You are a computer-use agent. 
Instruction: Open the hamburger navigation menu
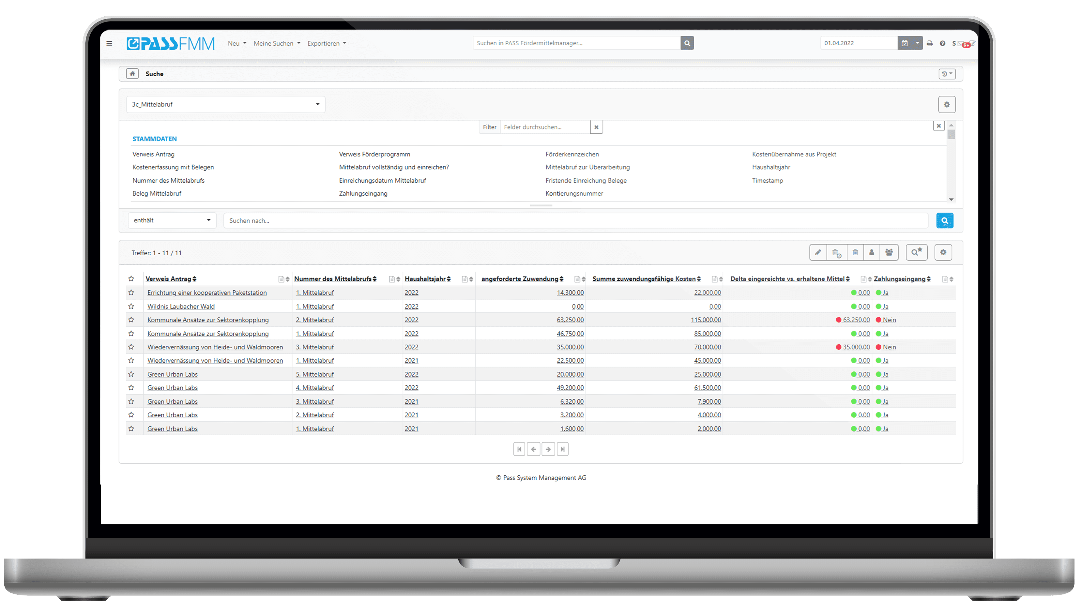pos(109,43)
